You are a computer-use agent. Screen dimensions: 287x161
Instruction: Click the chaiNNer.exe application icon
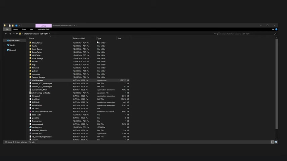coord(30,80)
